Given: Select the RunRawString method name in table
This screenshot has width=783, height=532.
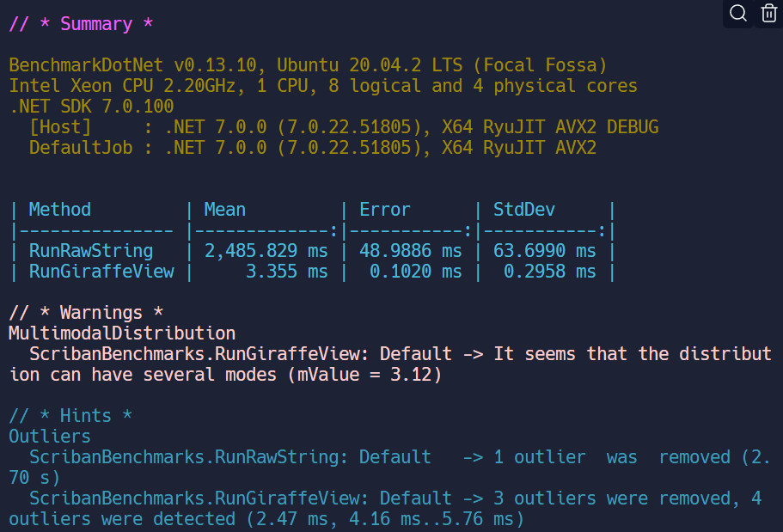Looking at the screenshot, I should tap(91, 251).
